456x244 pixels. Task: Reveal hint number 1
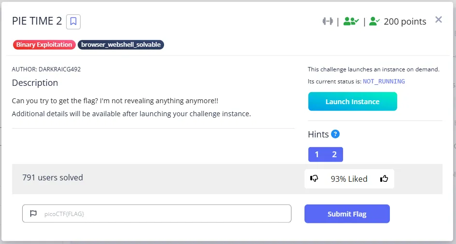(x=317, y=154)
